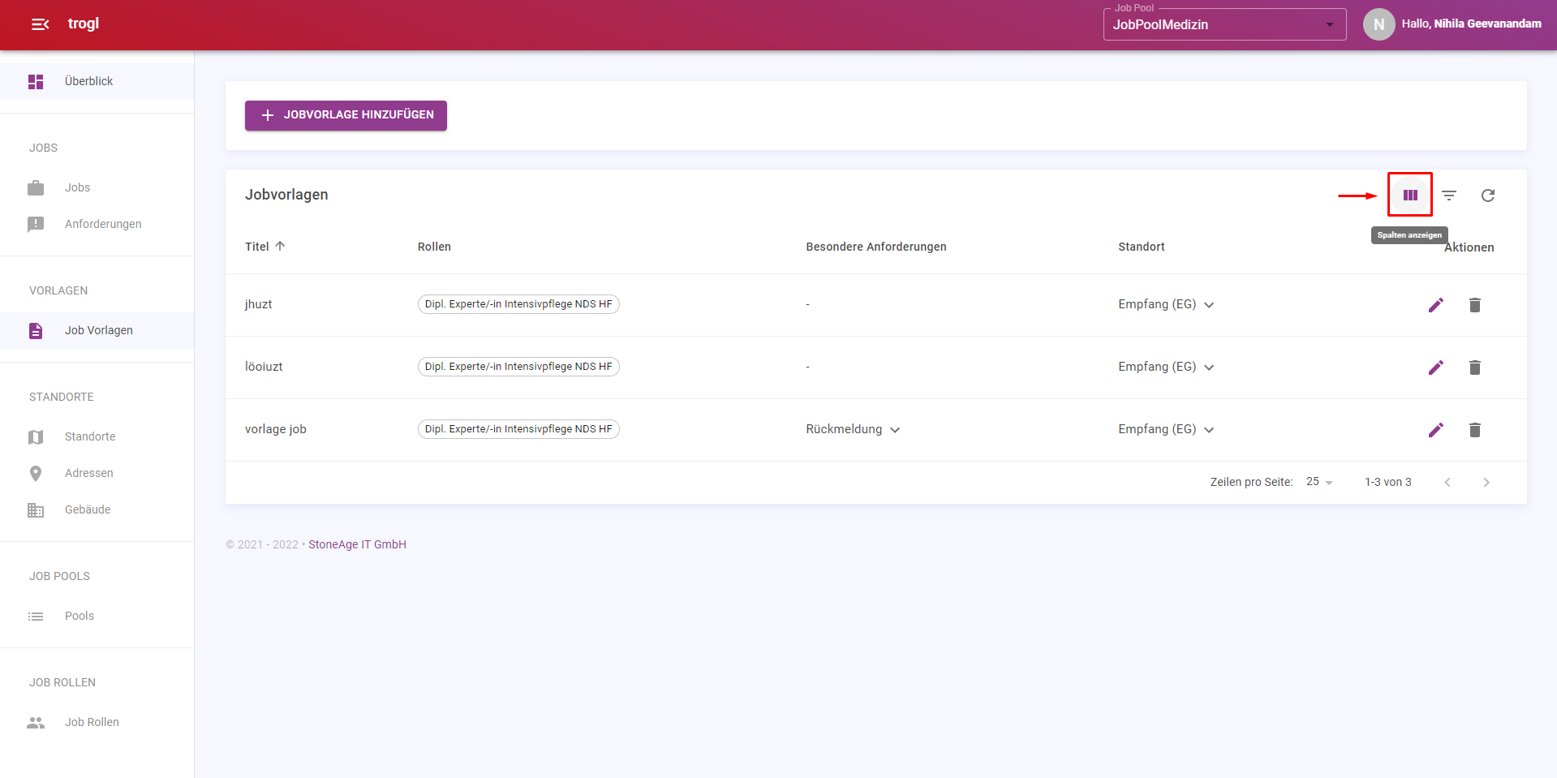Screen dimensions: 1557x778
Task: Select Job Vorlagen in the sidebar
Action: coord(97,330)
